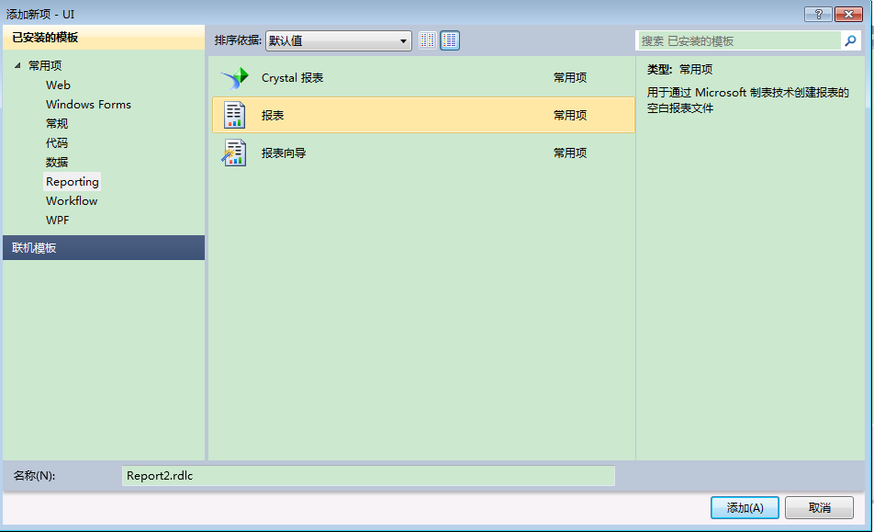The image size is (874, 532).
Task: Open the help question mark button
Action: (818, 14)
